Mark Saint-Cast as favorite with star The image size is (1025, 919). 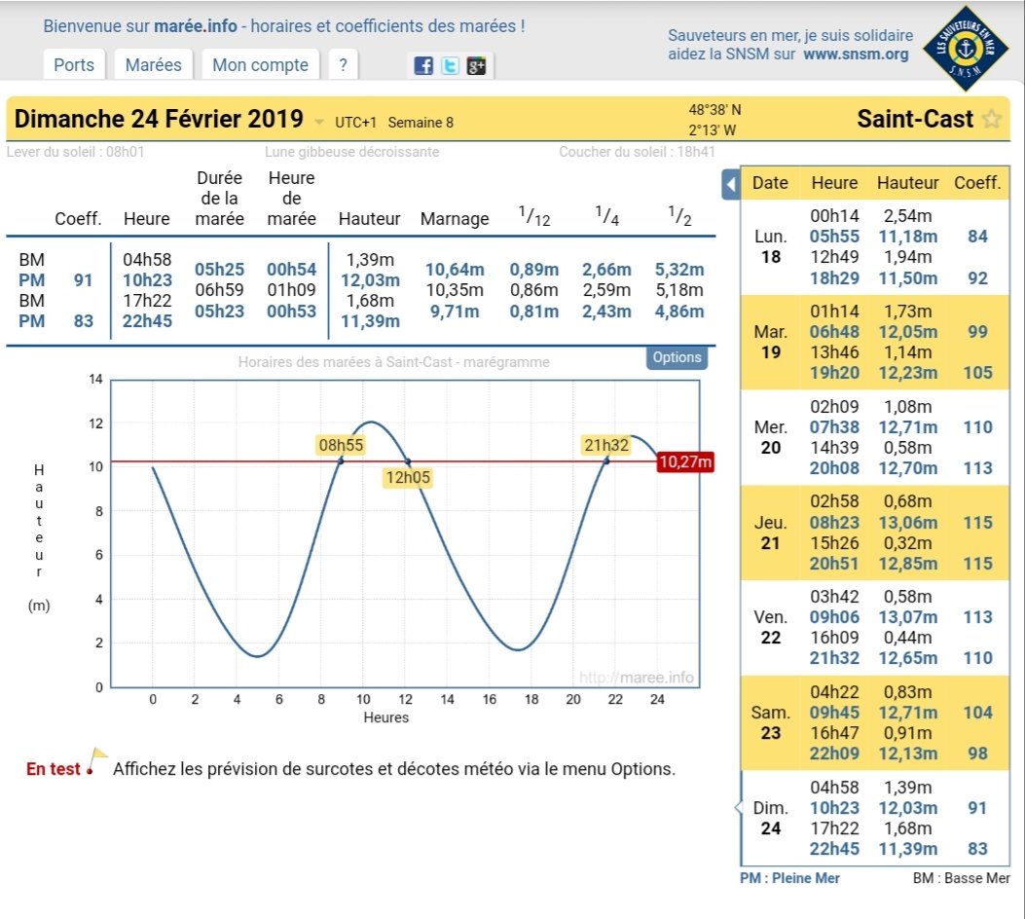pos(992,119)
